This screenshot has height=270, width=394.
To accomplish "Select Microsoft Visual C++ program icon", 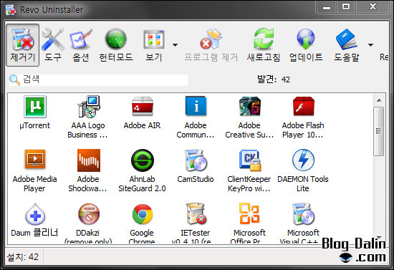I will [303, 214].
